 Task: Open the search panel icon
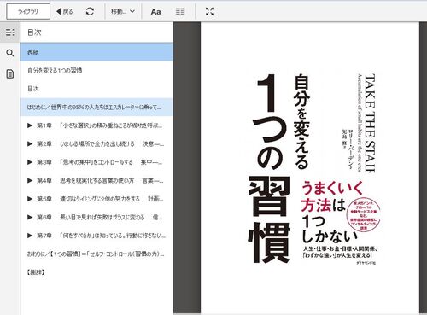[x=10, y=53]
